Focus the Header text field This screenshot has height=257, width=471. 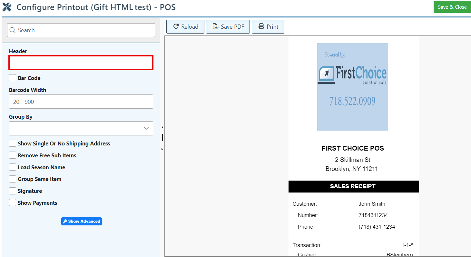pos(81,63)
